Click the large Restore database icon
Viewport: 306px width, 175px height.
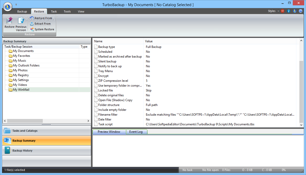point(9,20)
